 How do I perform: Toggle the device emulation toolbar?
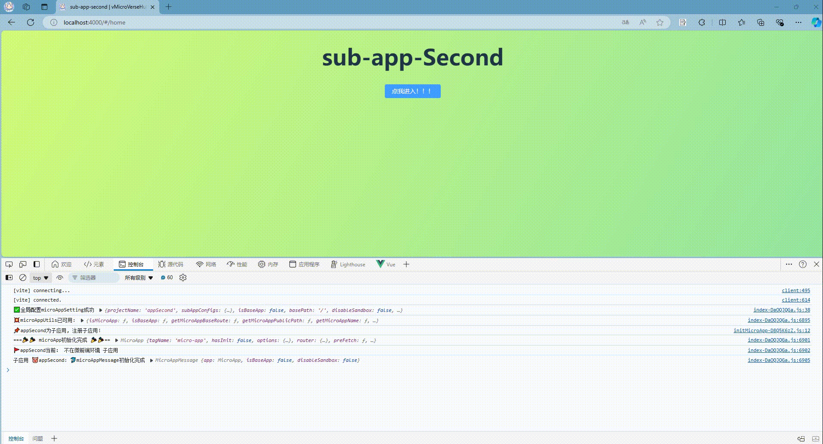23,264
